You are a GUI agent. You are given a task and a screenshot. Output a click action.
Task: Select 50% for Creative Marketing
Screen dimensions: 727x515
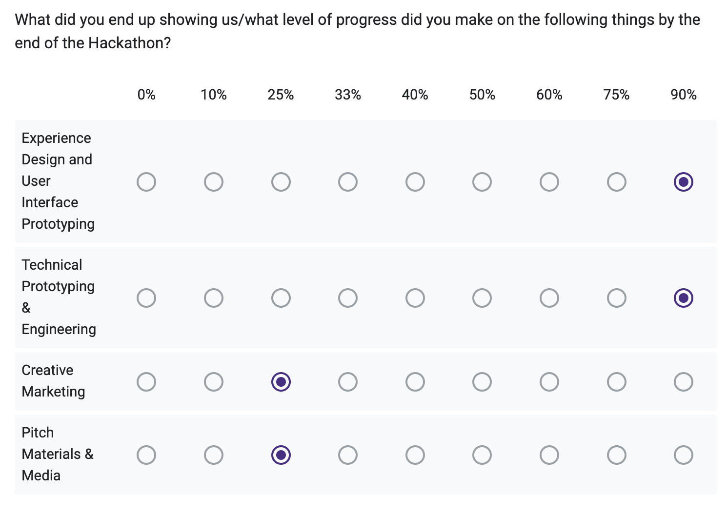[x=482, y=382]
